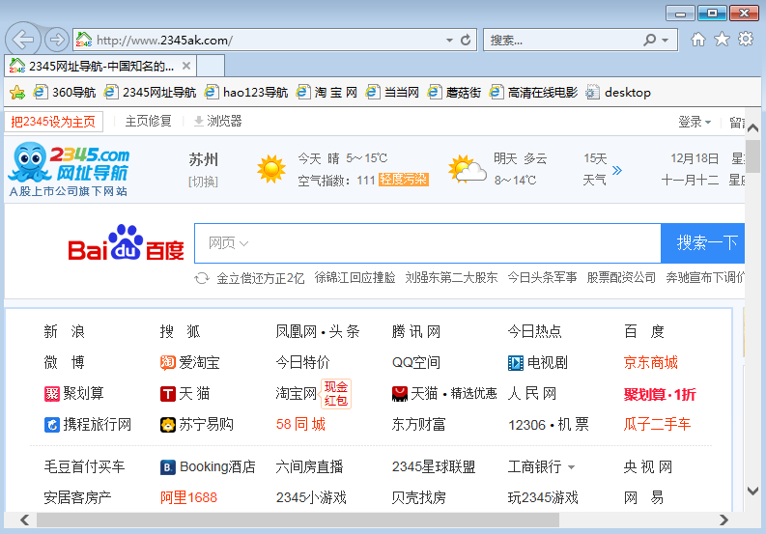Click hot topic 刘强东第二大股东
The width and height of the screenshot is (766, 534).
(451, 278)
